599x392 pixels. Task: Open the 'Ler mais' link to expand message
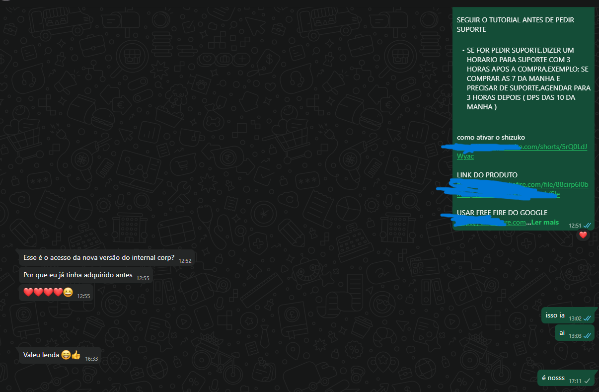[545, 222]
